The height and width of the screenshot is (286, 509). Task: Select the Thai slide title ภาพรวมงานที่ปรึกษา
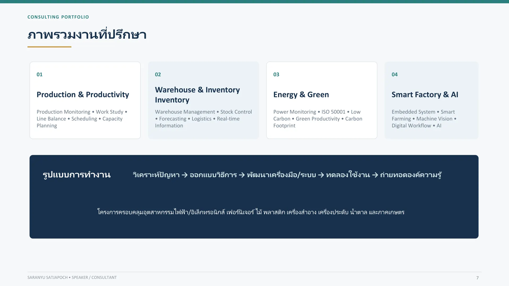[87, 34]
